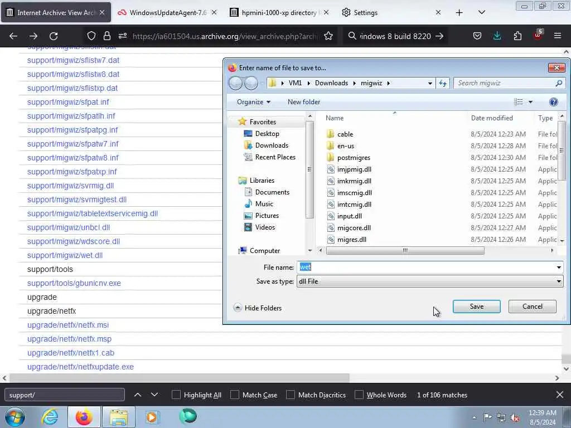Open dialog help question icon
The height and width of the screenshot is (428, 571).
point(554,103)
